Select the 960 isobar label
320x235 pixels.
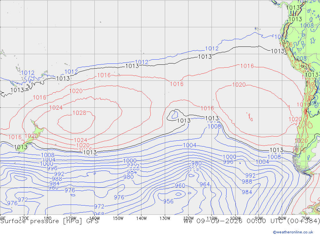(x=180, y=186)
